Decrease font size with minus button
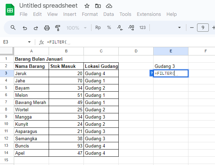 [x=192, y=28]
